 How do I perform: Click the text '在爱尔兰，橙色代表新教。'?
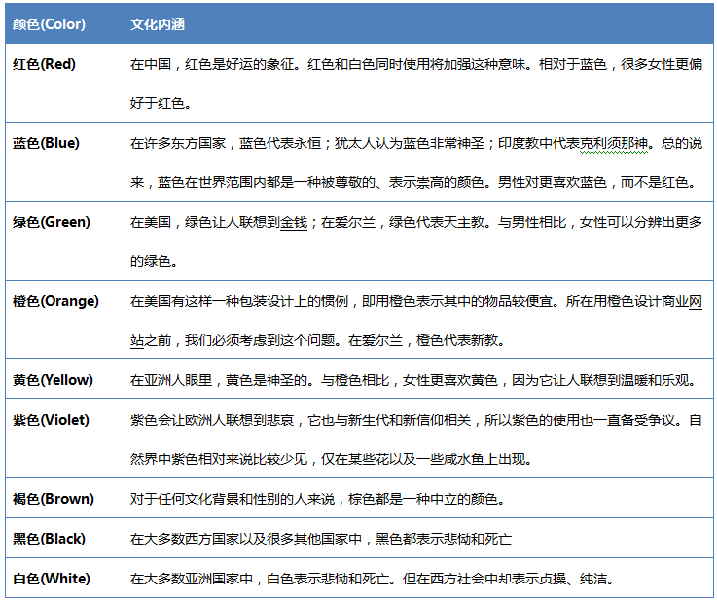click(x=427, y=340)
